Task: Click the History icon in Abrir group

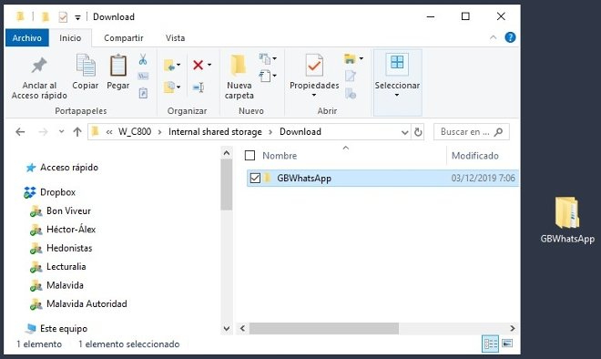Action: tap(351, 93)
